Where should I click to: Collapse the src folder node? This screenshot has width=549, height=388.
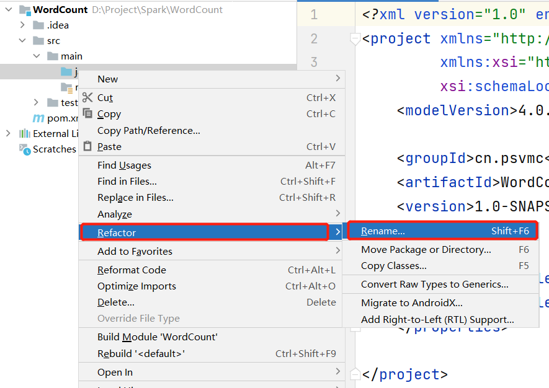click(x=22, y=40)
